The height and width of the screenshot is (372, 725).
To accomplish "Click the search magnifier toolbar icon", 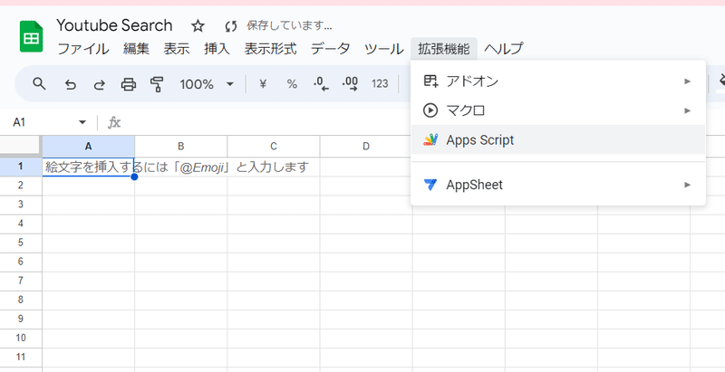I will 39,84.
